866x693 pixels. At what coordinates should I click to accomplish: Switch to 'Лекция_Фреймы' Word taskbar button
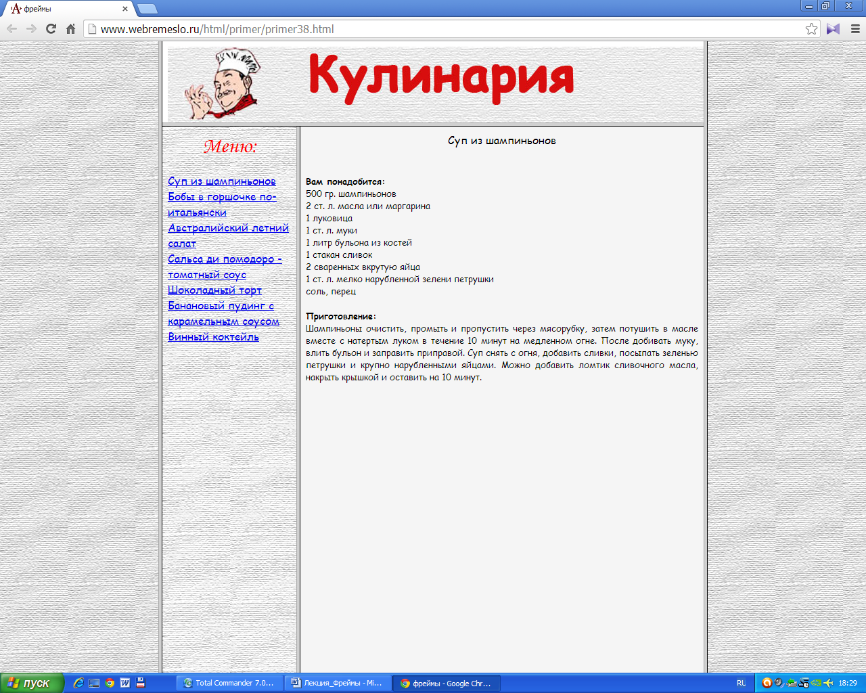(338, 683)
